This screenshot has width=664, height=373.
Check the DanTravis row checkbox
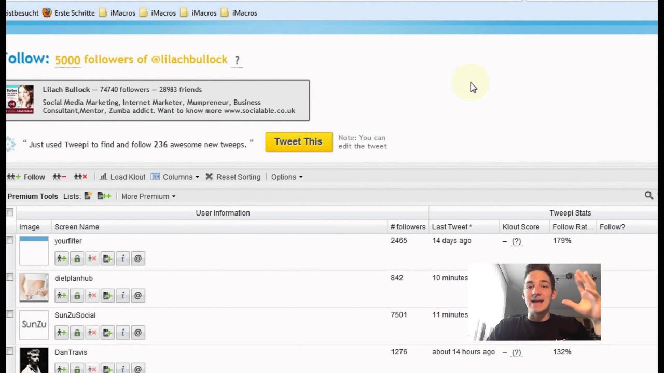pos(10,351)
